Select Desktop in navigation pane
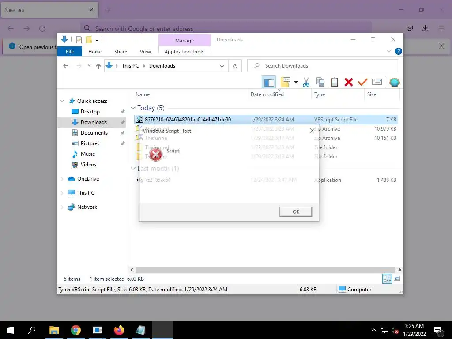Screen dimensions: 452x339 coord(90,112)
